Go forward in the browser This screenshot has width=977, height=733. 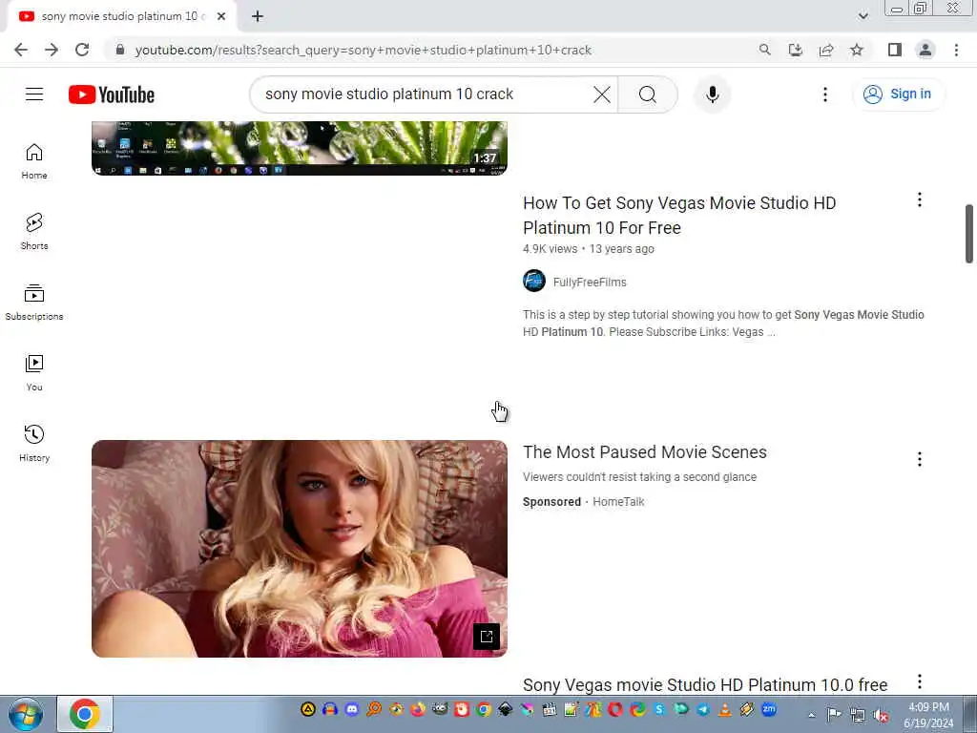pos(52,50)
